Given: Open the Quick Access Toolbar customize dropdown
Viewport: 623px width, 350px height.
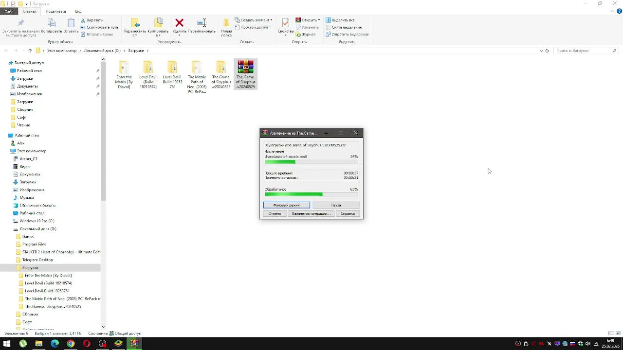Looking at the screenshot, I should [x=27, y=4].
